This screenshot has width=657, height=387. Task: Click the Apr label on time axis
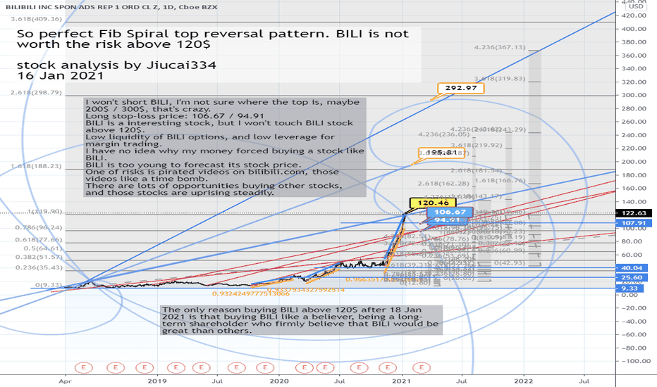tap(65, 381)
